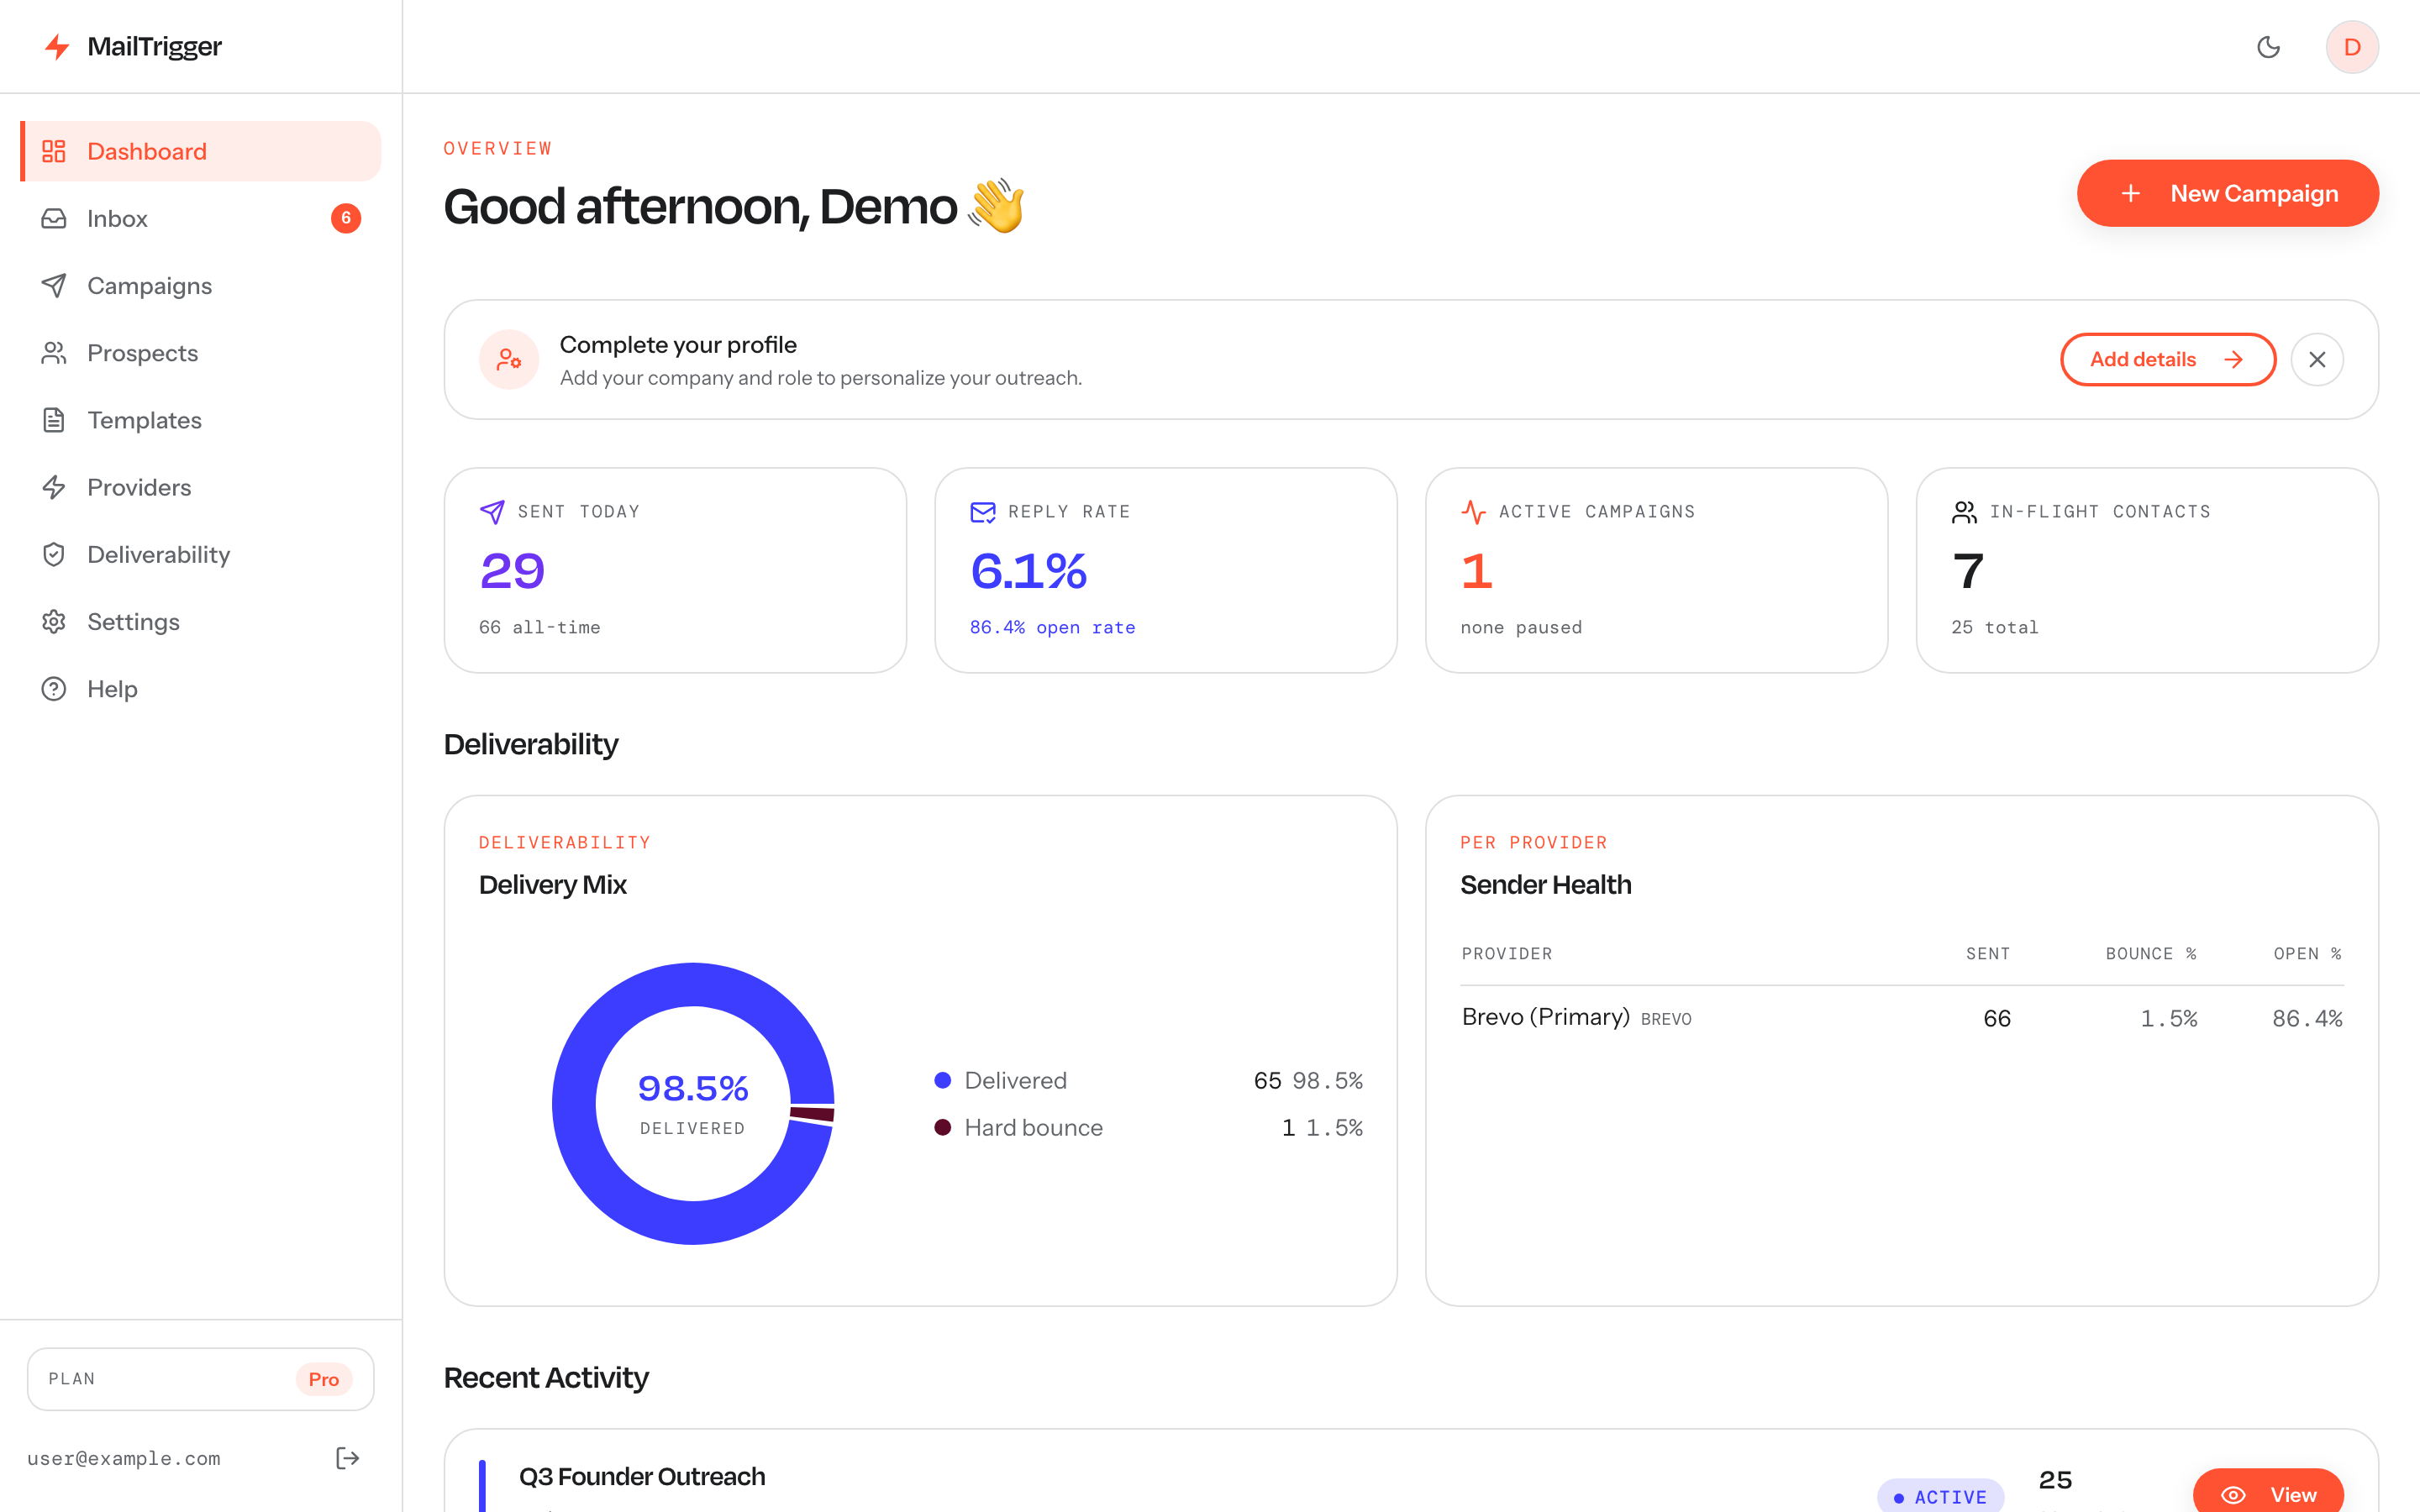Screen dimensions: 2420x1512
Task: Start a New Campaign
Action: 2227,193
